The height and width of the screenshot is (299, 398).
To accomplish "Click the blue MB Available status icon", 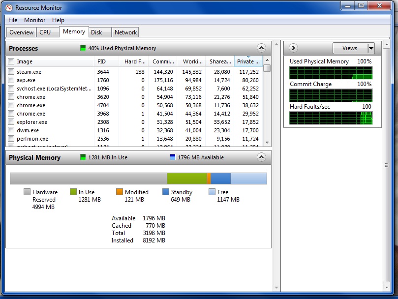I will coord(172,157).
